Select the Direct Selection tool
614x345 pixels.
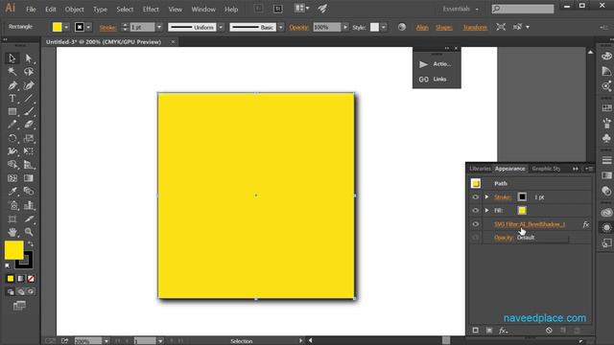click(x=28, y=58)
